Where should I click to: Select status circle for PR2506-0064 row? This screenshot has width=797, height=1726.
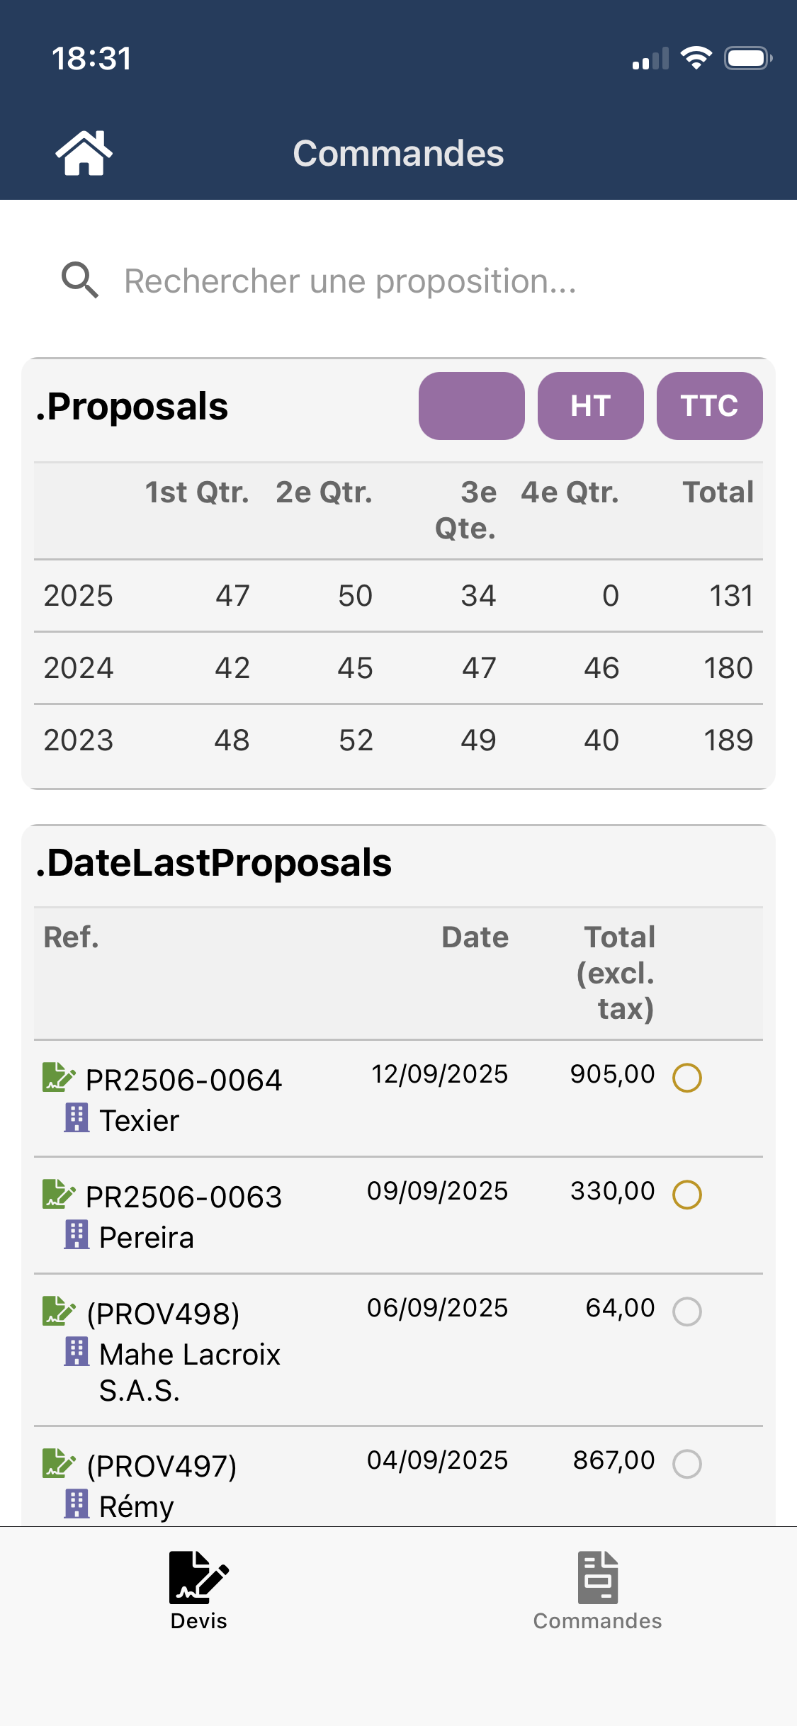click(686, 1078)
